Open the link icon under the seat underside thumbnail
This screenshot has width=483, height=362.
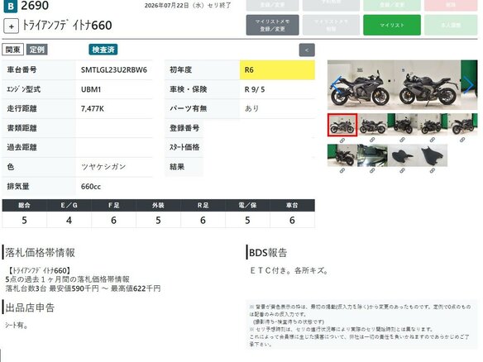click(x=433, y=170)
